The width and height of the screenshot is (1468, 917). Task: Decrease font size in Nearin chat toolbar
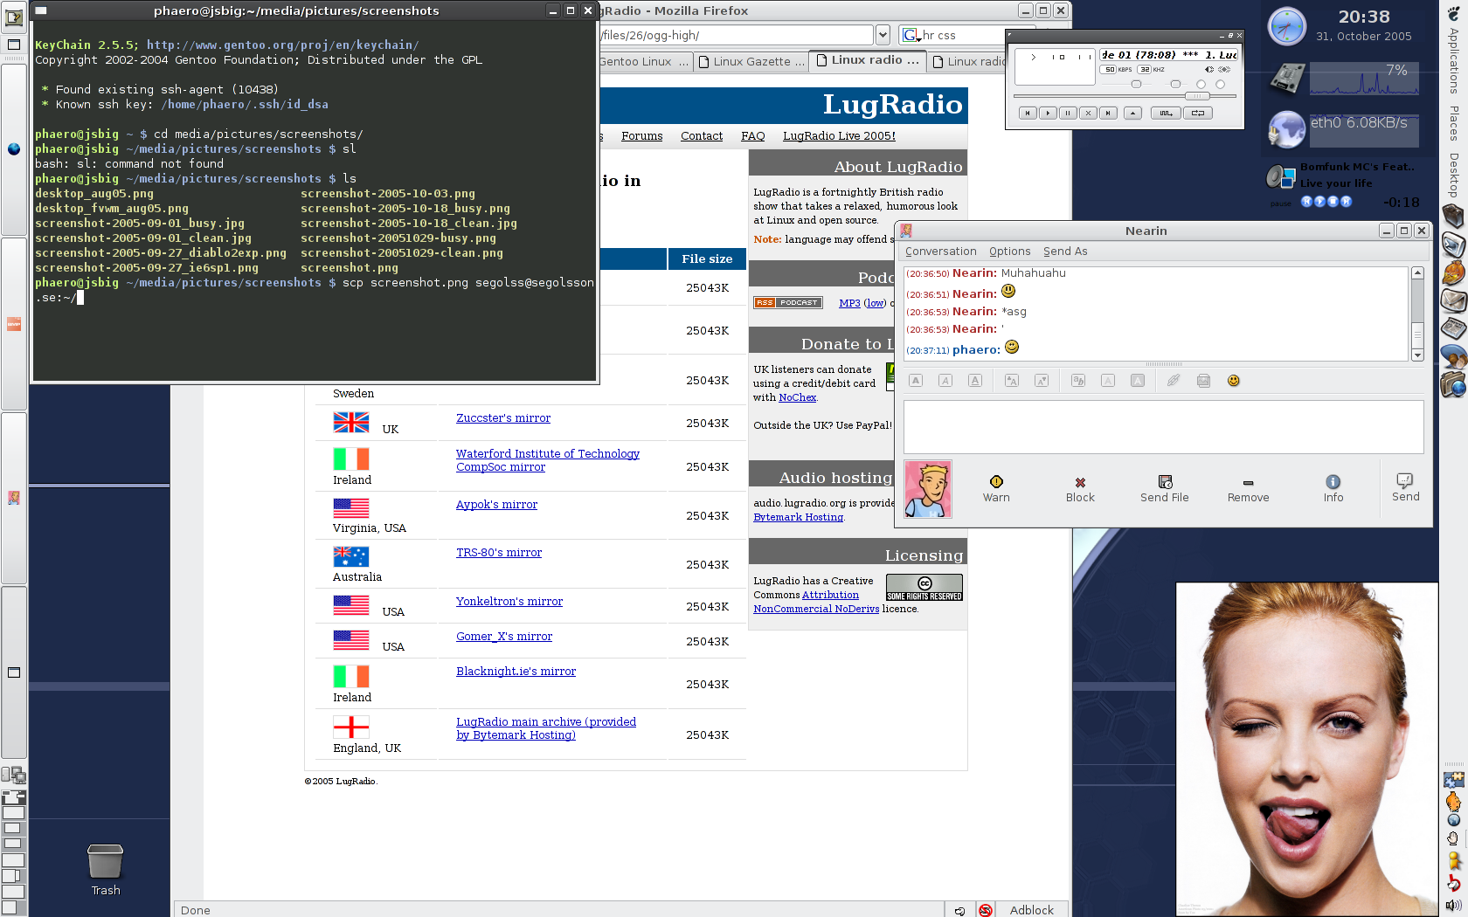[x=1042, y=381]
